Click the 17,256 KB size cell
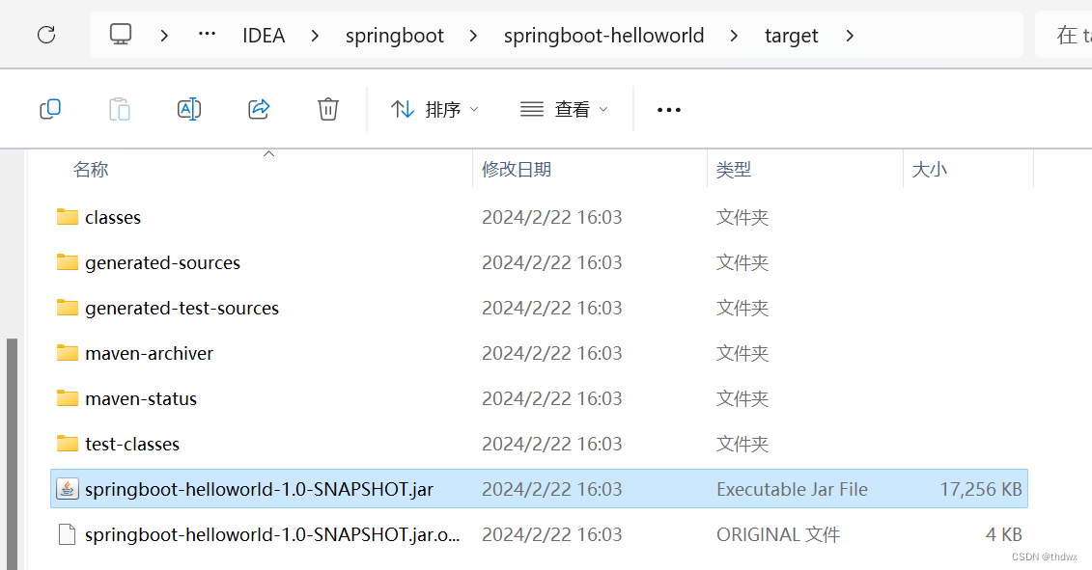Image resolution: width=1092 pixels, height=570 pixels. click(x=981, y=489)
